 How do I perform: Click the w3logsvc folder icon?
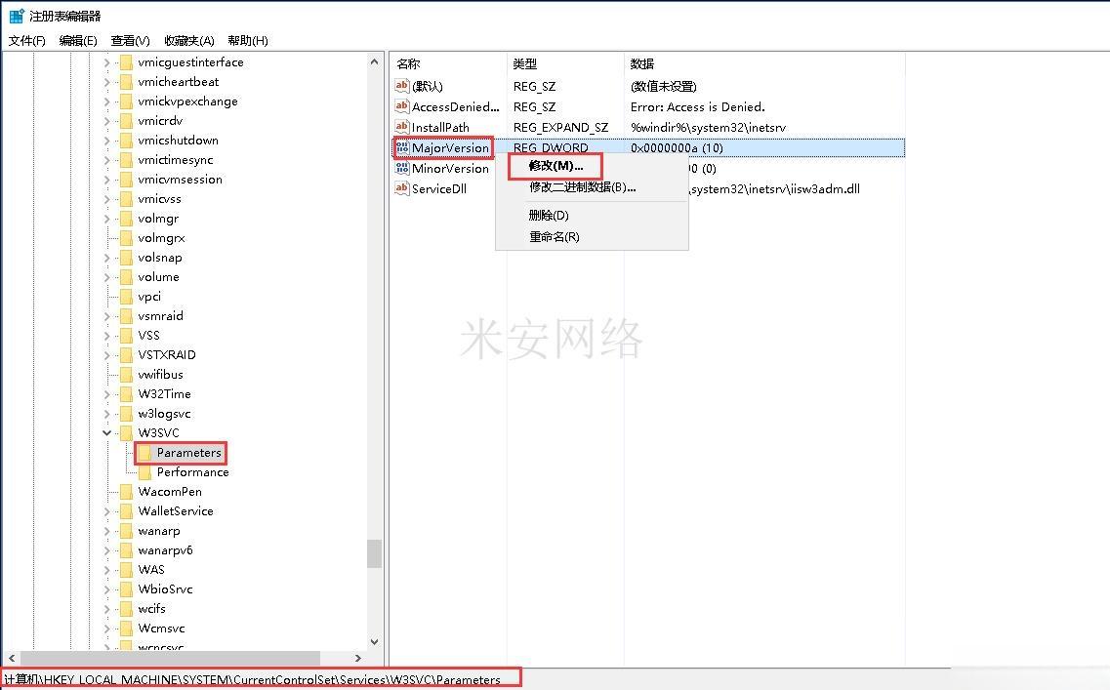(126, 414)
